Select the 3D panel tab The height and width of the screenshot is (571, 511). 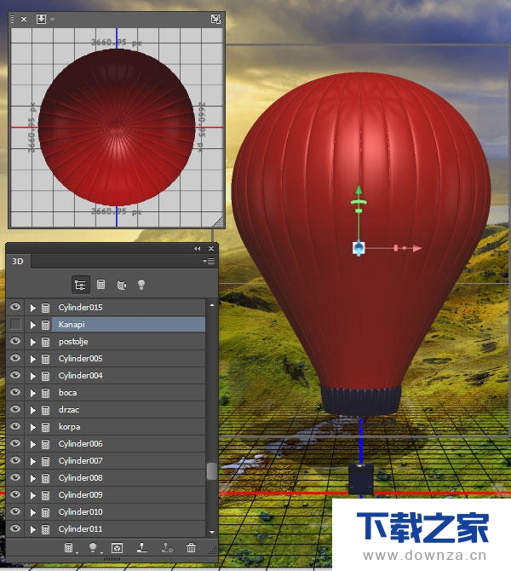coord(18,261)
